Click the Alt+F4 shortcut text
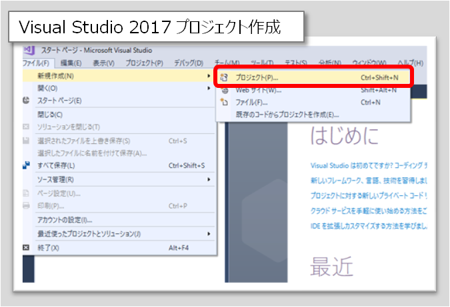This screenshot has height=307, width=450. 179,248
